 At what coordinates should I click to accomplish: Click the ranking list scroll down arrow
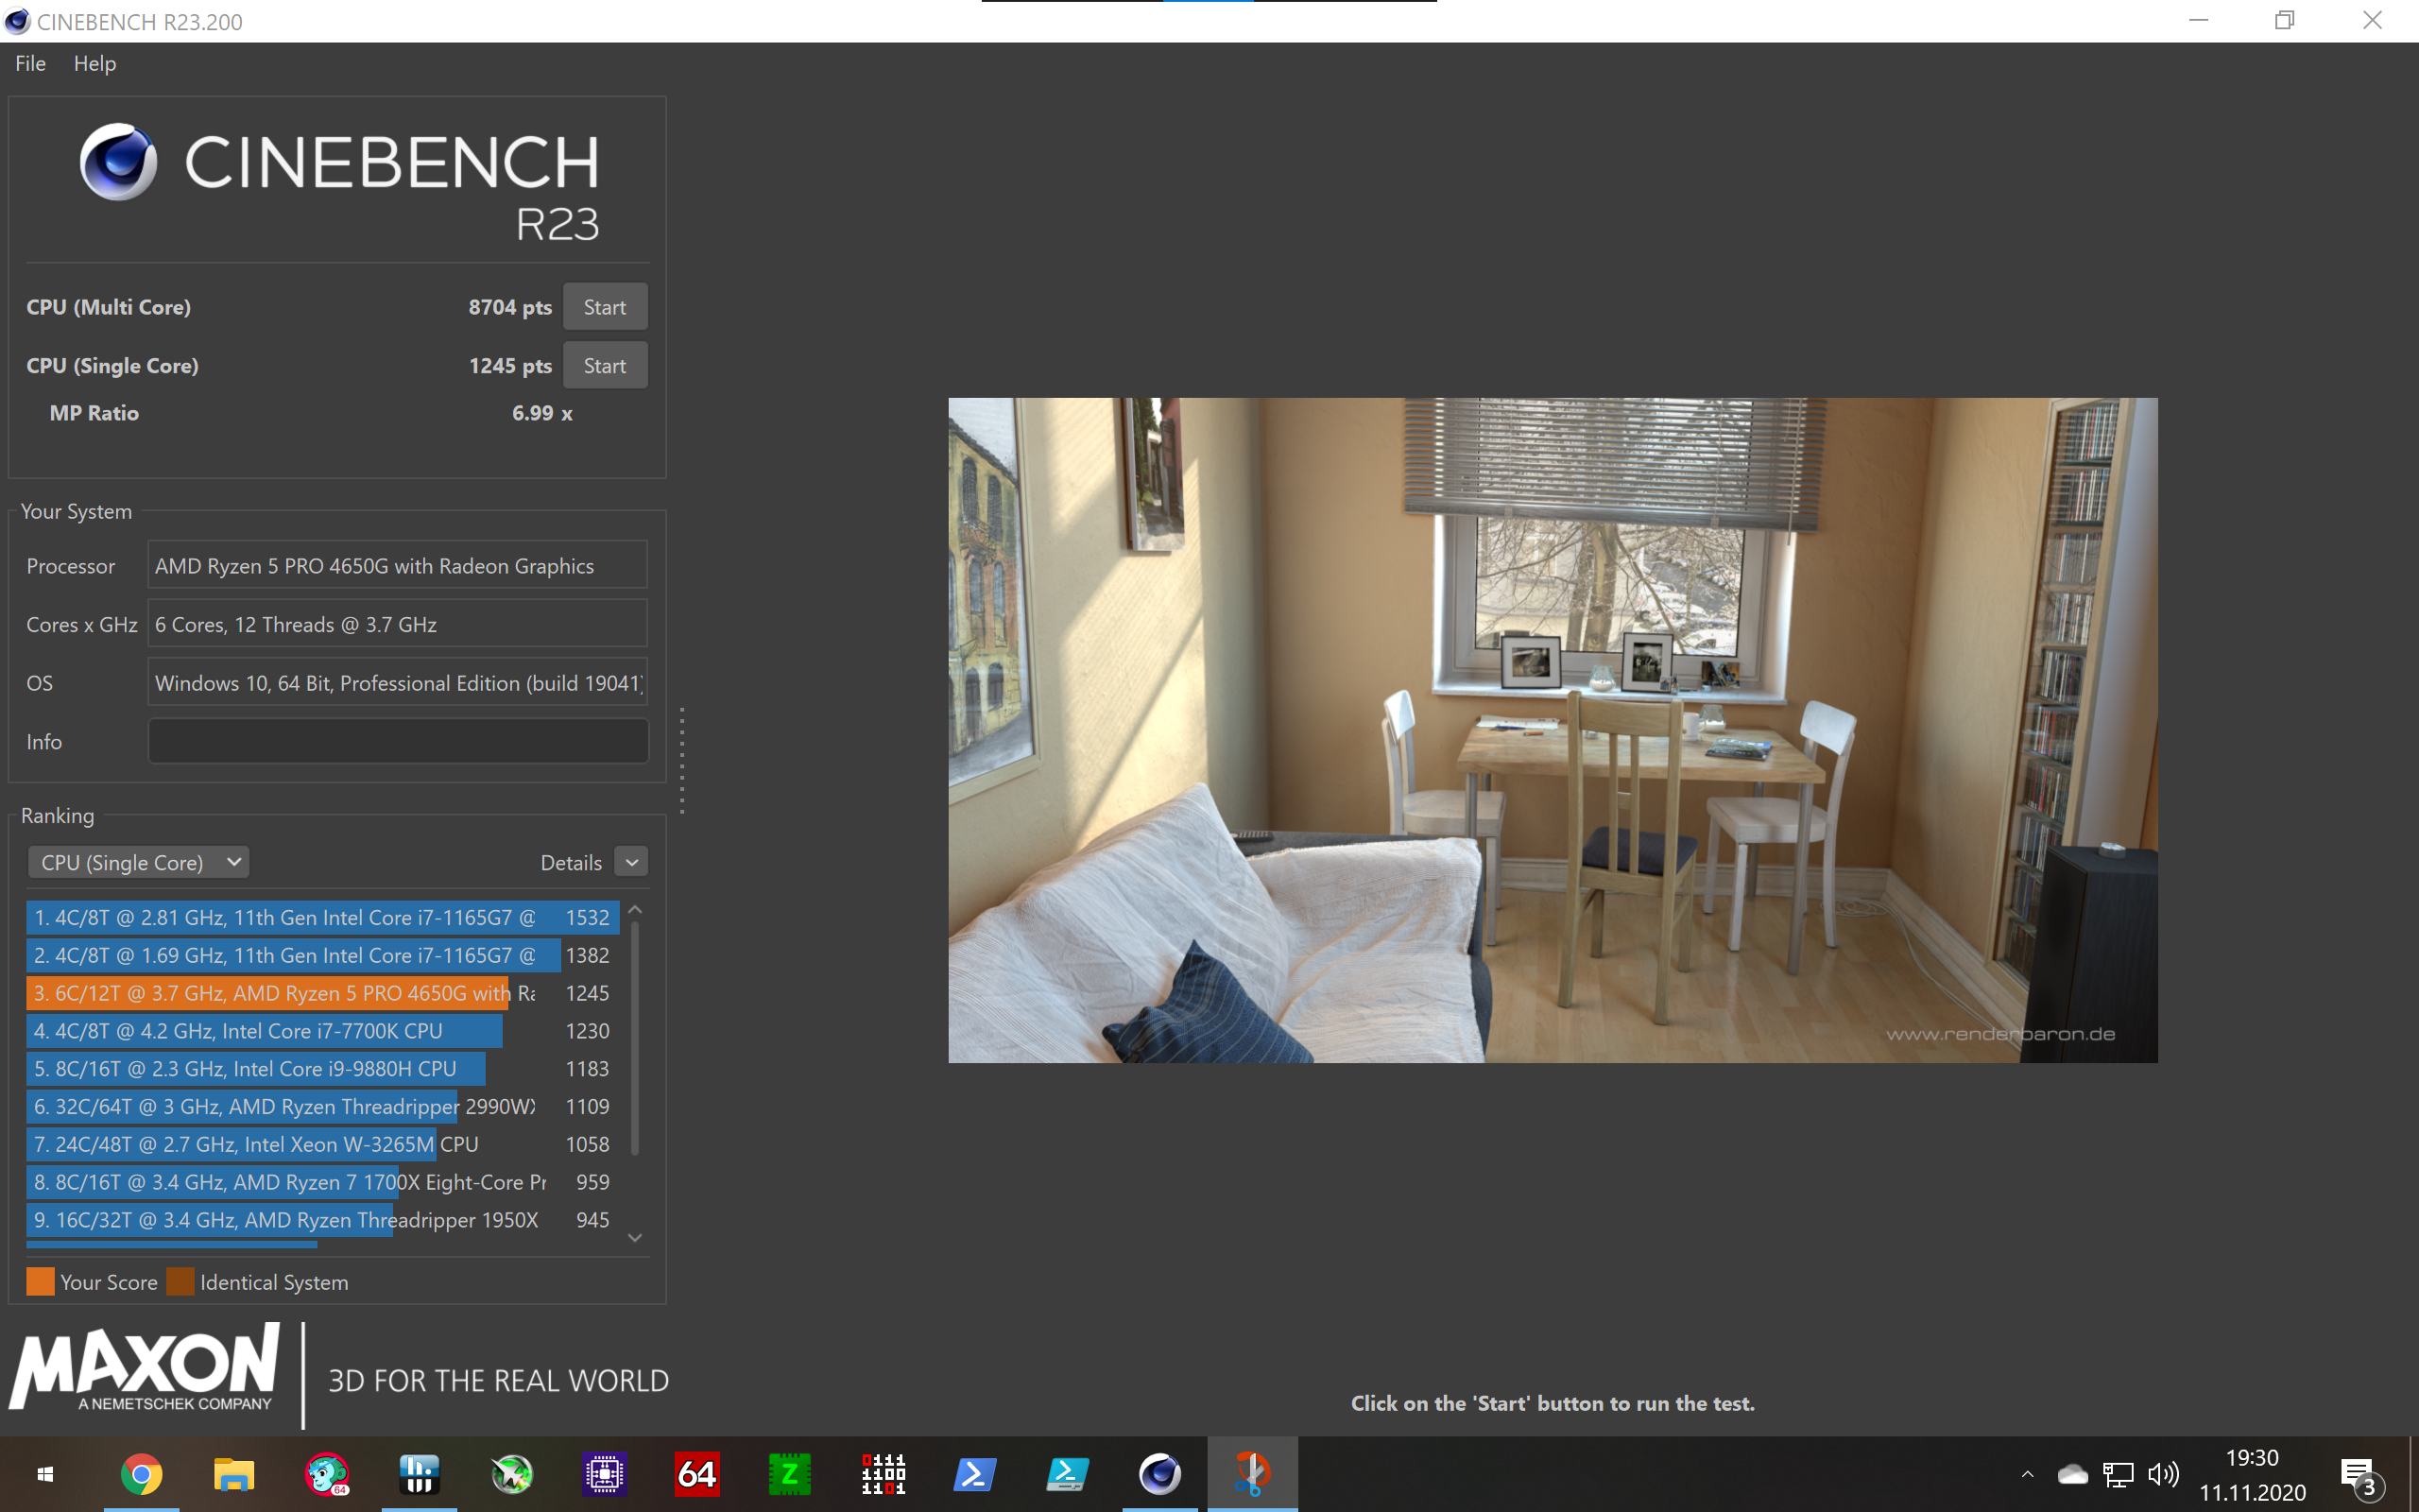tap(635, 1238)
